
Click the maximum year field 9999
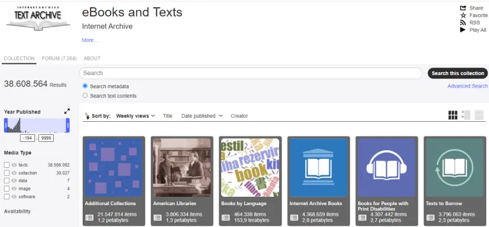pyautogui.click(x=46, y=138)
